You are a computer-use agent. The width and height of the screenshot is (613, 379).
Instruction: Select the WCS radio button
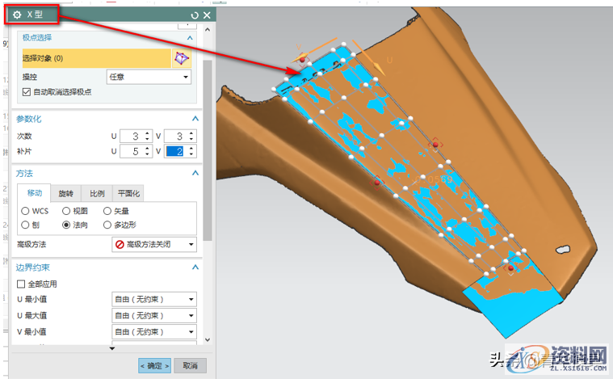[25, 211]
